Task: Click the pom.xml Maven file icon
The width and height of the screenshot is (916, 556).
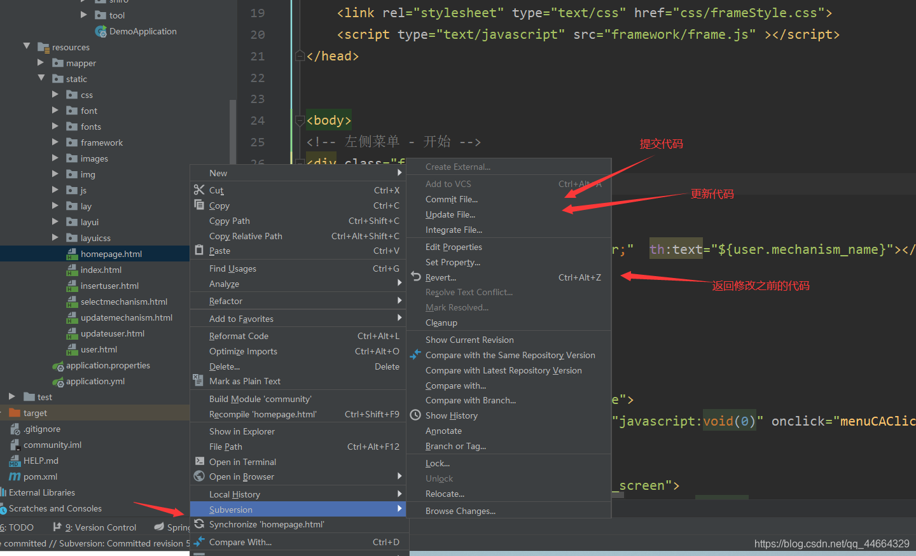Action: tap(15, 476)
